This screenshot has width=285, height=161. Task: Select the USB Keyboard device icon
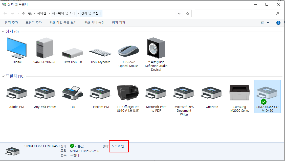[100, 53]
